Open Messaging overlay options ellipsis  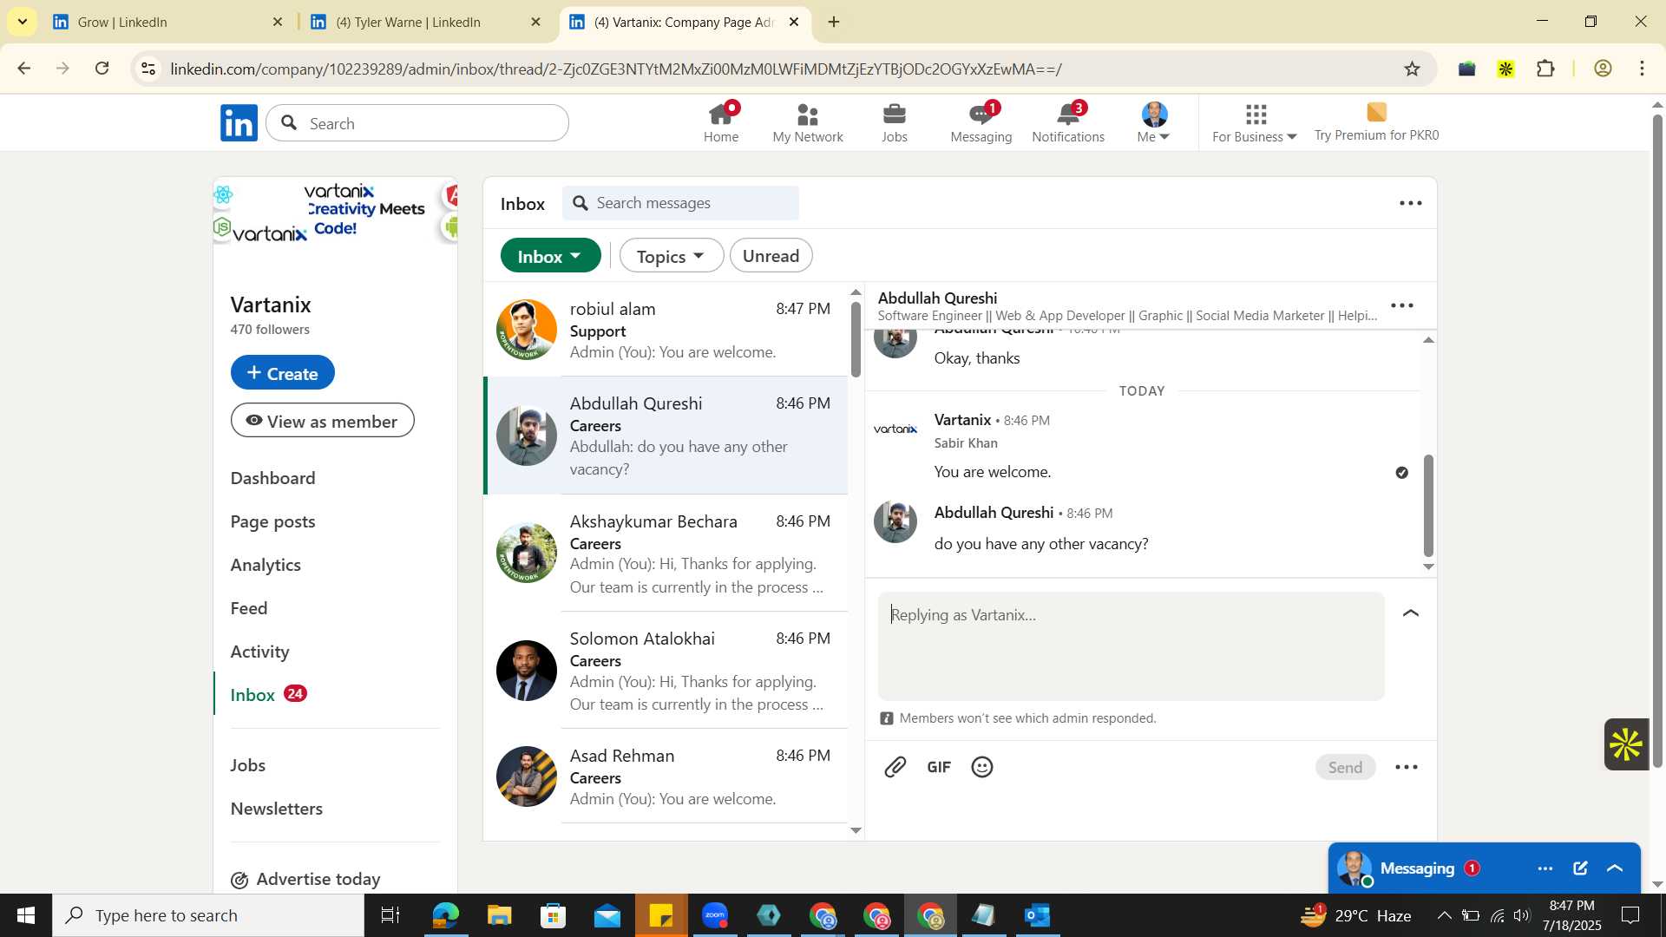(x=1545, y=868)
